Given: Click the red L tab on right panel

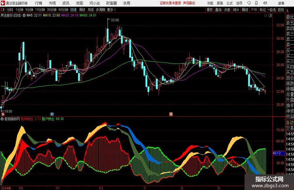Looking at the screenshot, I should 288,11.
